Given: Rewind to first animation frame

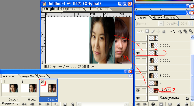Looking at the screenshot, I should click(24, 104).
